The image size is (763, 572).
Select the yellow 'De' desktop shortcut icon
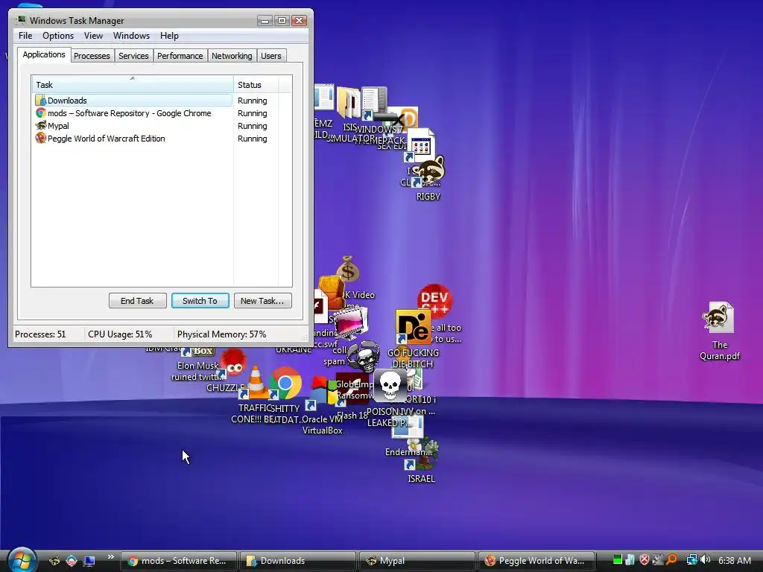tap(413, 326)
